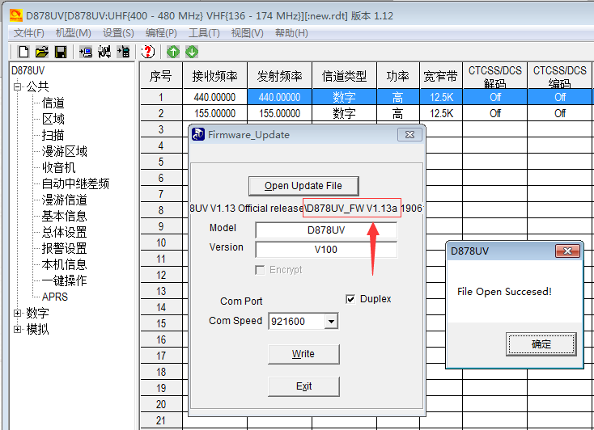
Task: Expand the 模拟 tree node
Action: click(18, 329)
